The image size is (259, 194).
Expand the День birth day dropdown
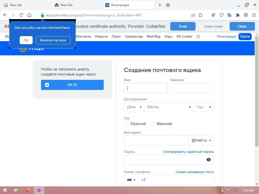[x=134, y=107]
